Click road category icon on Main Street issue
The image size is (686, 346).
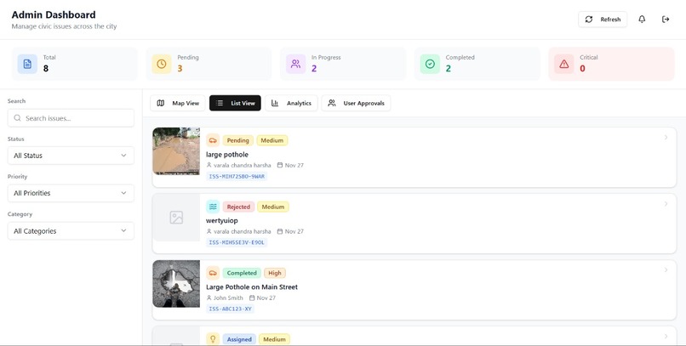(213, 273)
